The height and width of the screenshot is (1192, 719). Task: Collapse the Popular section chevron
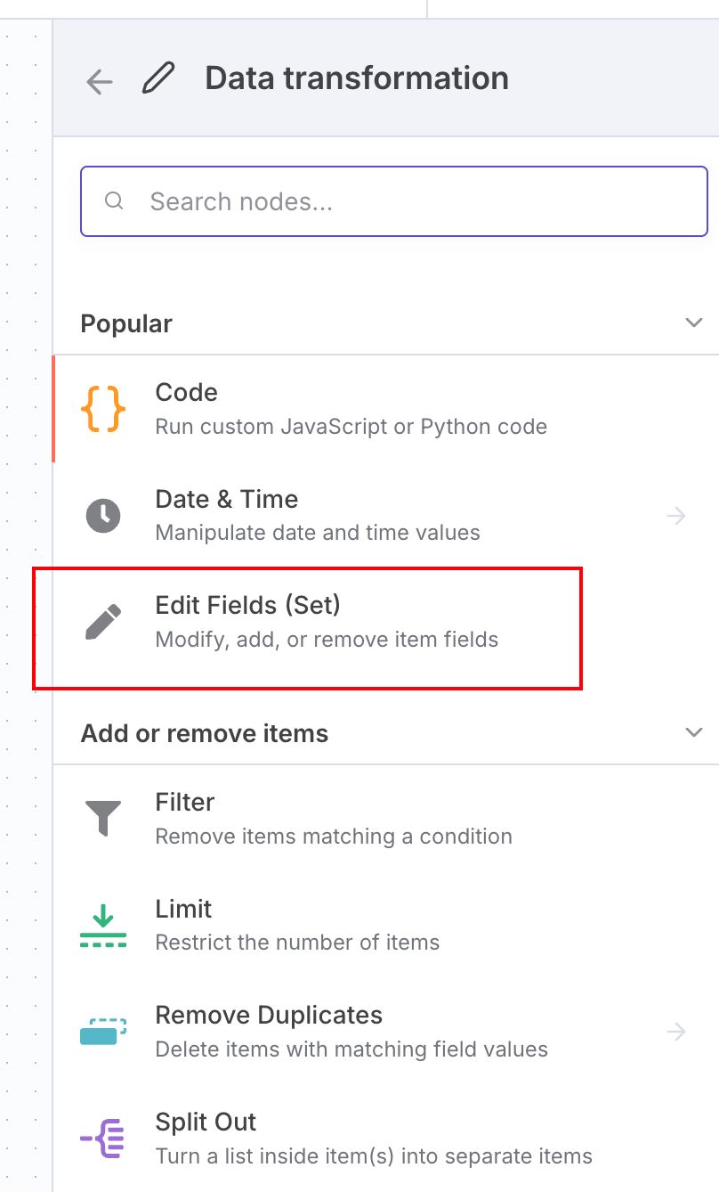[x=694, y=322]
